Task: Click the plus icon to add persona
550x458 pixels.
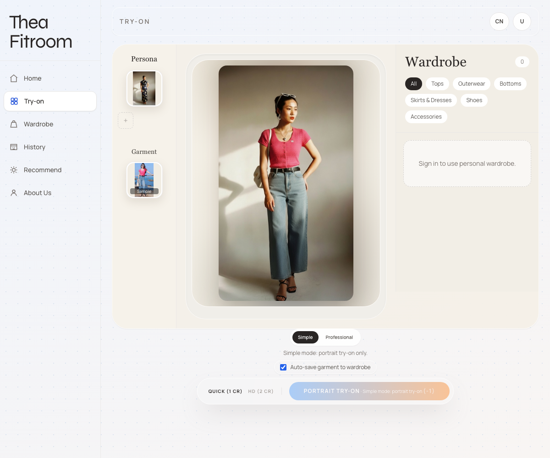Action: coord(126,120)
